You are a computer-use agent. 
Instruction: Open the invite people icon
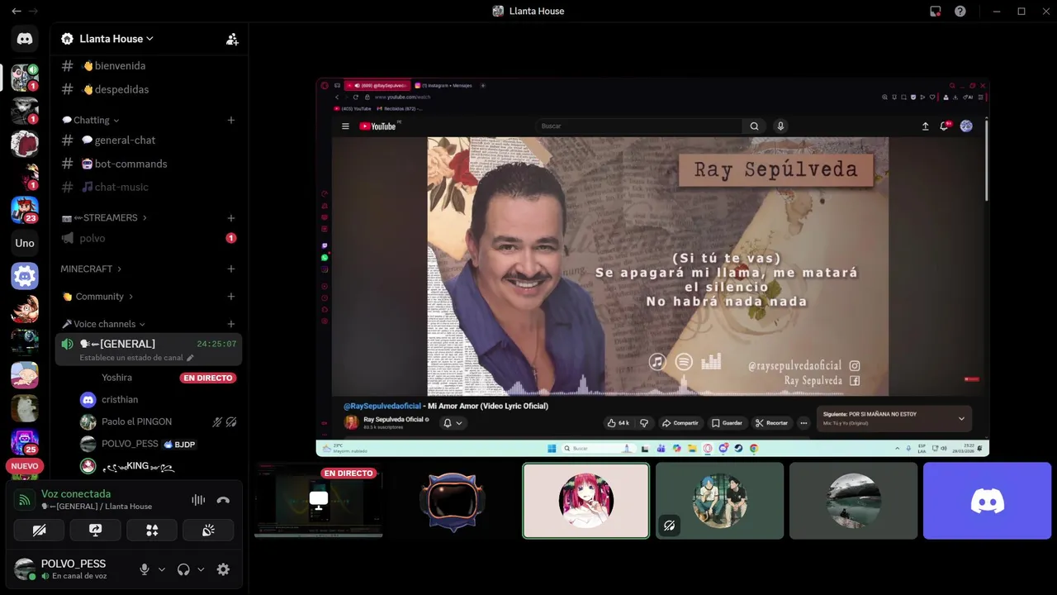point(232,39)
